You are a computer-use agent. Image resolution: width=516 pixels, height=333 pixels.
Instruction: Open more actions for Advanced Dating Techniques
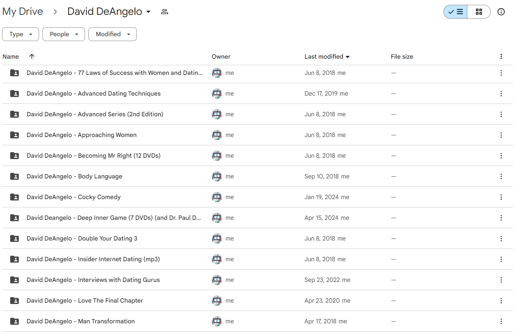click(x=501, y=94)
